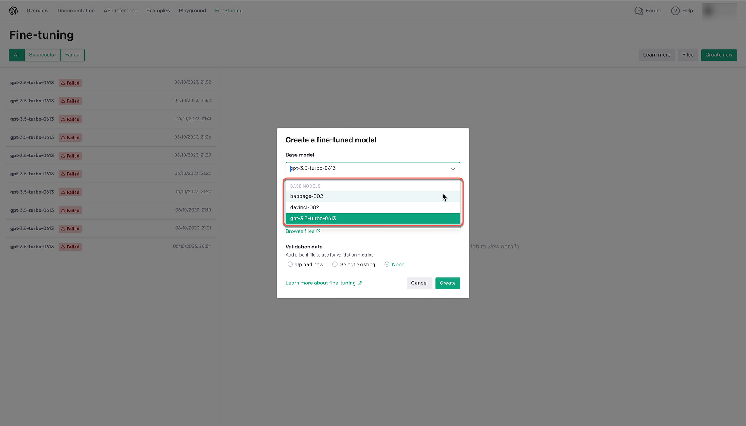Switch to the Successful filter tab
Viewport: 746px width, 426px height.
point(42,55)
